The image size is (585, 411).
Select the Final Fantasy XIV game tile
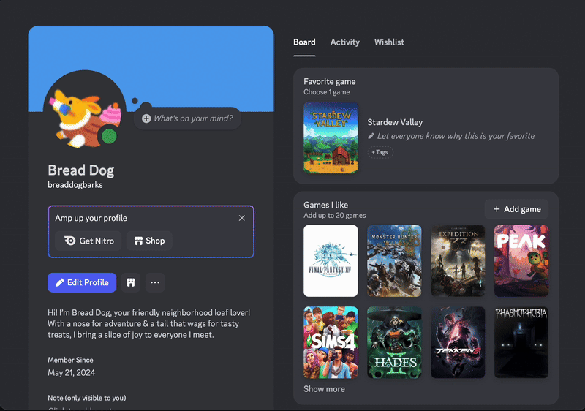point(331,260)
